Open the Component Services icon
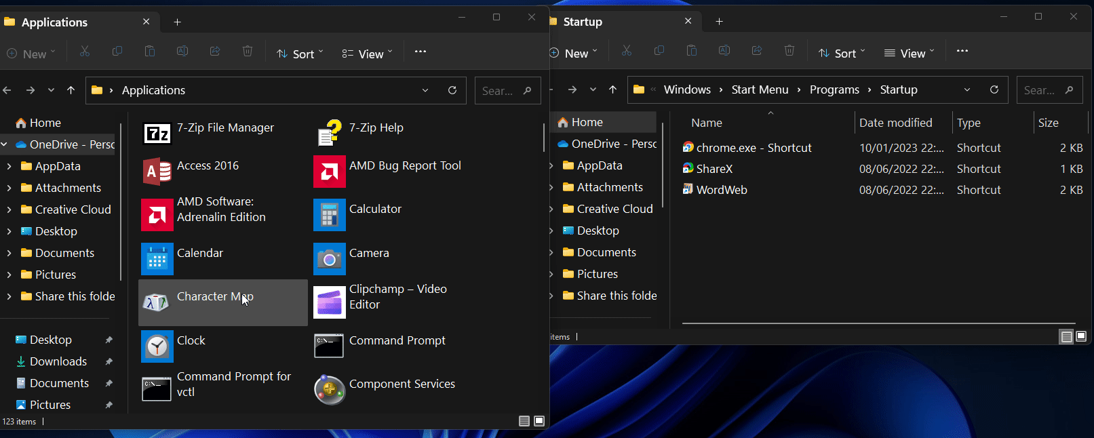The image size is (1094, 438). tap(330, 390)
